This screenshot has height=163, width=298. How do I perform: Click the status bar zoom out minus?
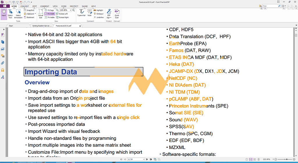tap(276, 159)
